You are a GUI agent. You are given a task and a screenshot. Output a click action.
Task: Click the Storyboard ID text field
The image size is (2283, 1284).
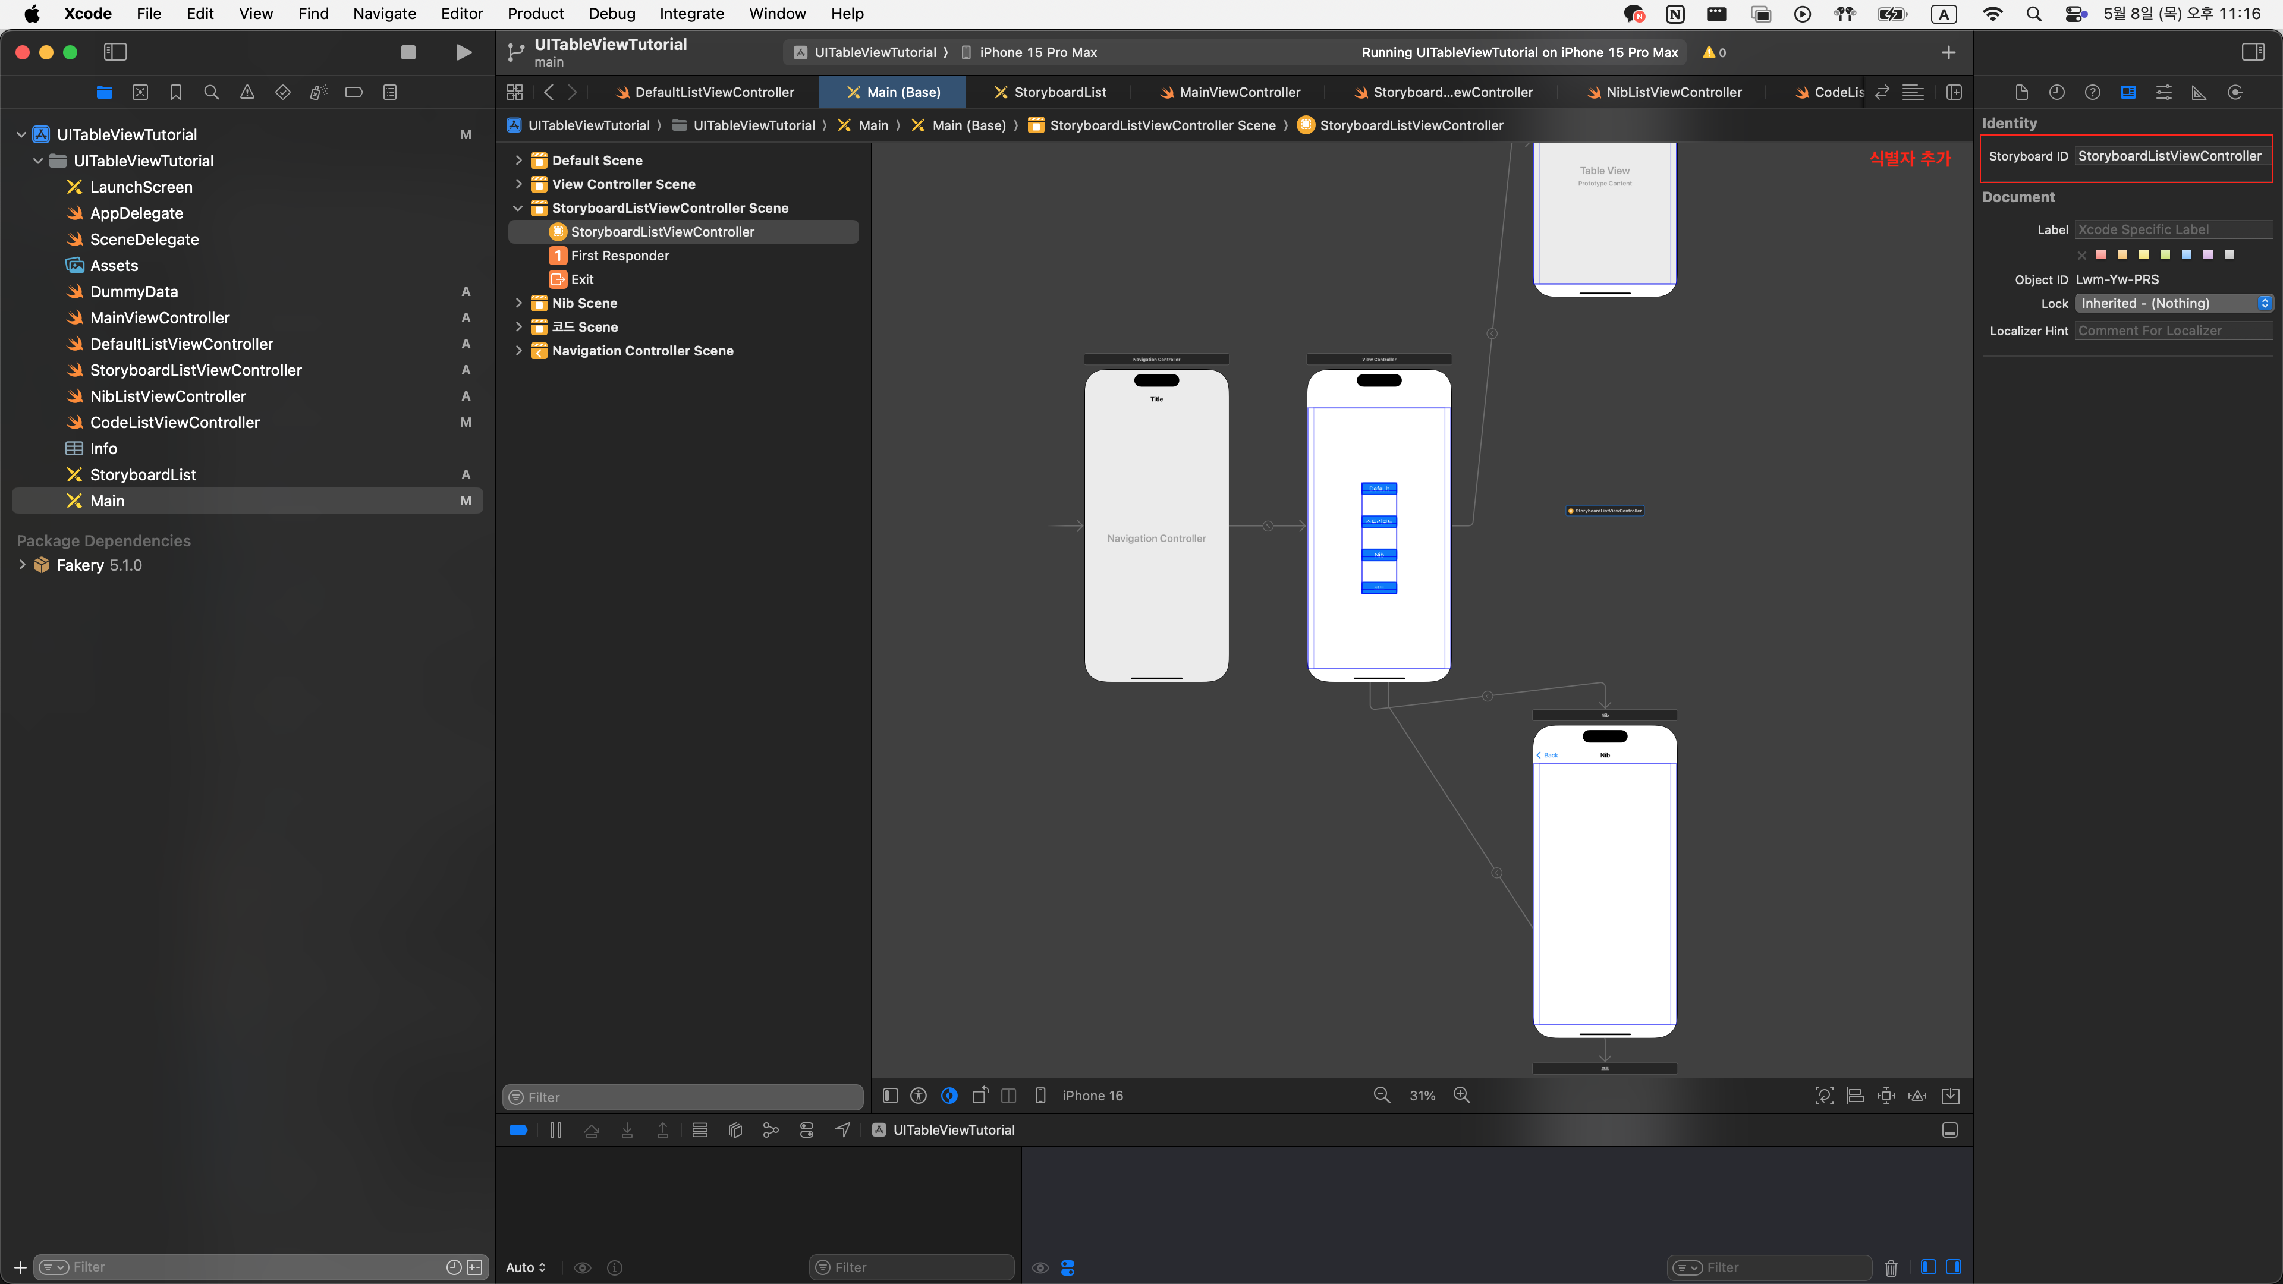point(2172,156)
